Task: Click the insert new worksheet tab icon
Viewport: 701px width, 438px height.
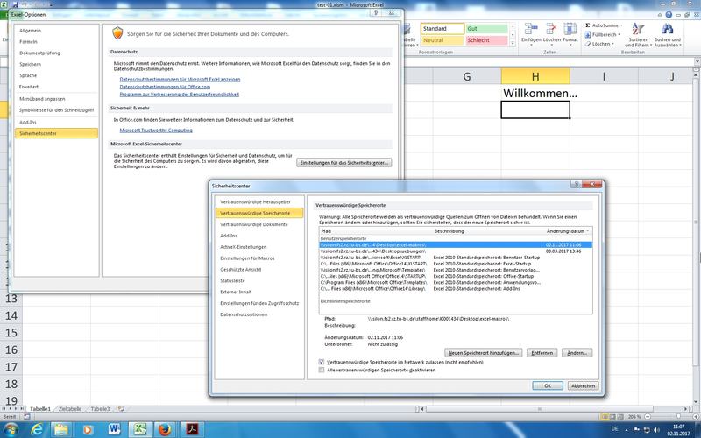Action: click(x=121, y=409)
